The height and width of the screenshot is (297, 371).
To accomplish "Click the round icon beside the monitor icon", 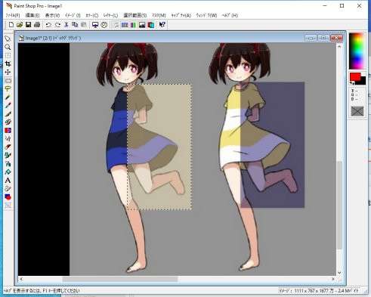I will coord(104,25).
